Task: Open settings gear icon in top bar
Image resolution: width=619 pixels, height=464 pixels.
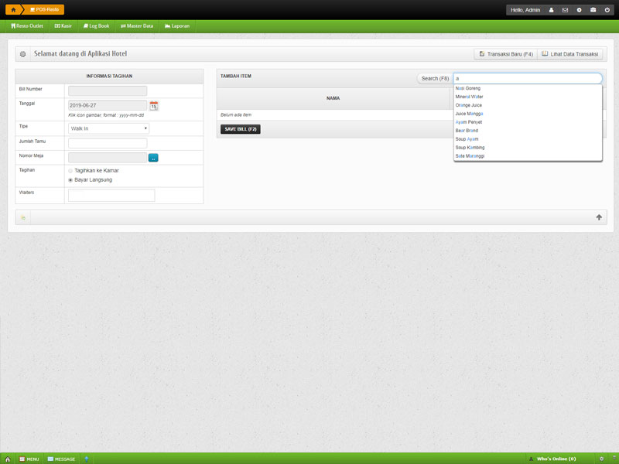Action: pos(579,10)
